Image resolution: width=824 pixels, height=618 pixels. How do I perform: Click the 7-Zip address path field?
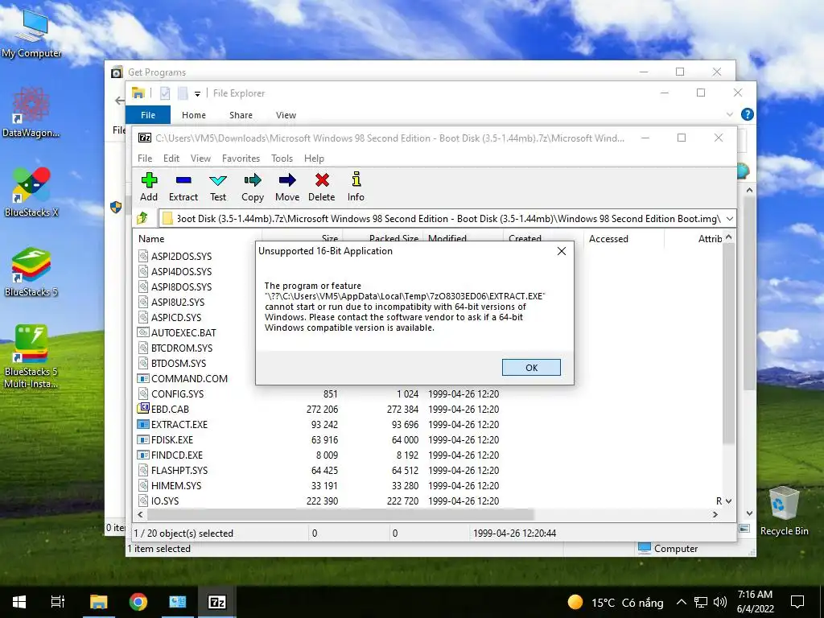(442, 218)
